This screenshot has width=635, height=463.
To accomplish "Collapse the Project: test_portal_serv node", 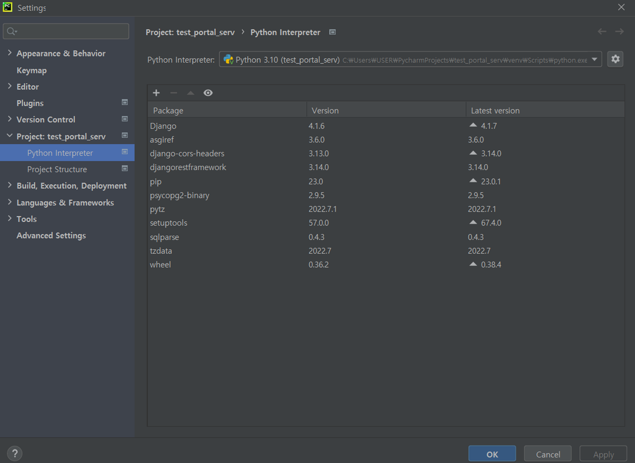I will click(10, 136).
